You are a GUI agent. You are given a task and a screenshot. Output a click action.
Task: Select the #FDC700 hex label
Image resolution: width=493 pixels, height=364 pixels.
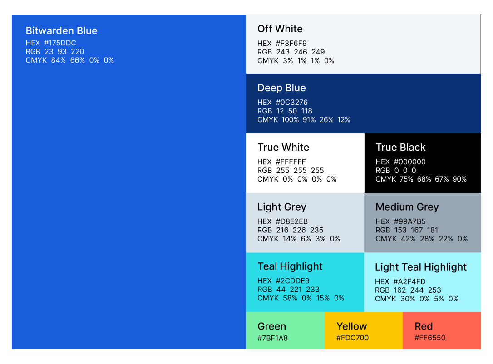point(352,338)
